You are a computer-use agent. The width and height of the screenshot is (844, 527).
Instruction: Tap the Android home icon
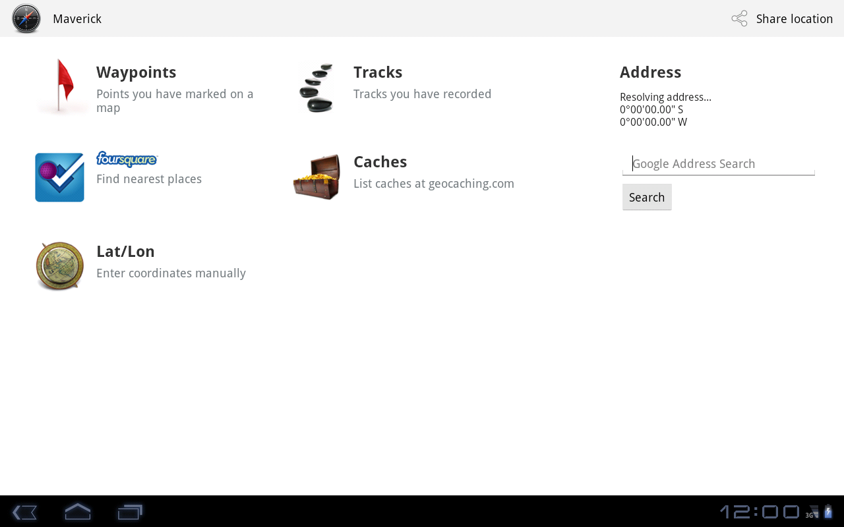tap(77, 511)
